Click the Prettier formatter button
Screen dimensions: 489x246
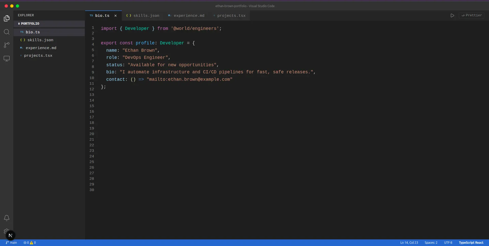(471, 16)
